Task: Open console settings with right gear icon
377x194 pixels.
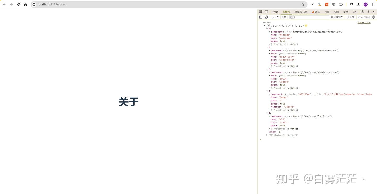Action: 373,17
